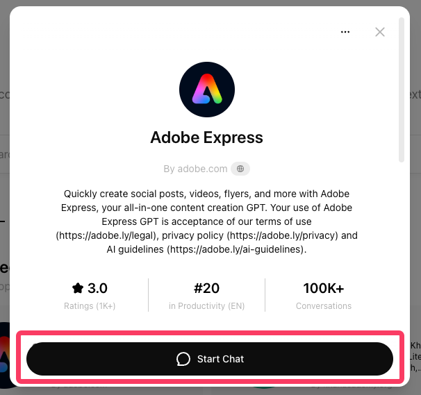Click the #20 ranking number
The width and height of the screenshot is (421, 395).
tap(207, 288)
